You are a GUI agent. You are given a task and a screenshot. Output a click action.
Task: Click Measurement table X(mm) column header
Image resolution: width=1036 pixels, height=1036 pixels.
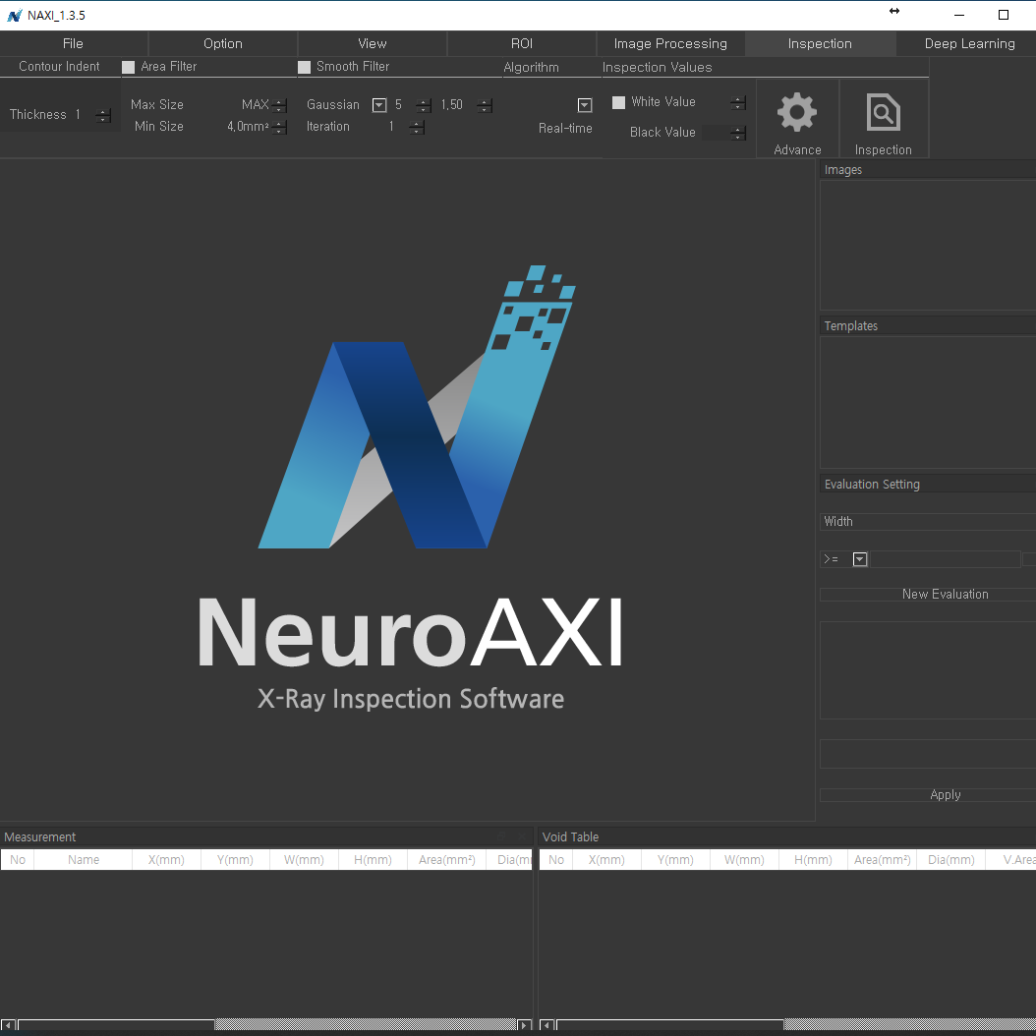pos(166,860)
